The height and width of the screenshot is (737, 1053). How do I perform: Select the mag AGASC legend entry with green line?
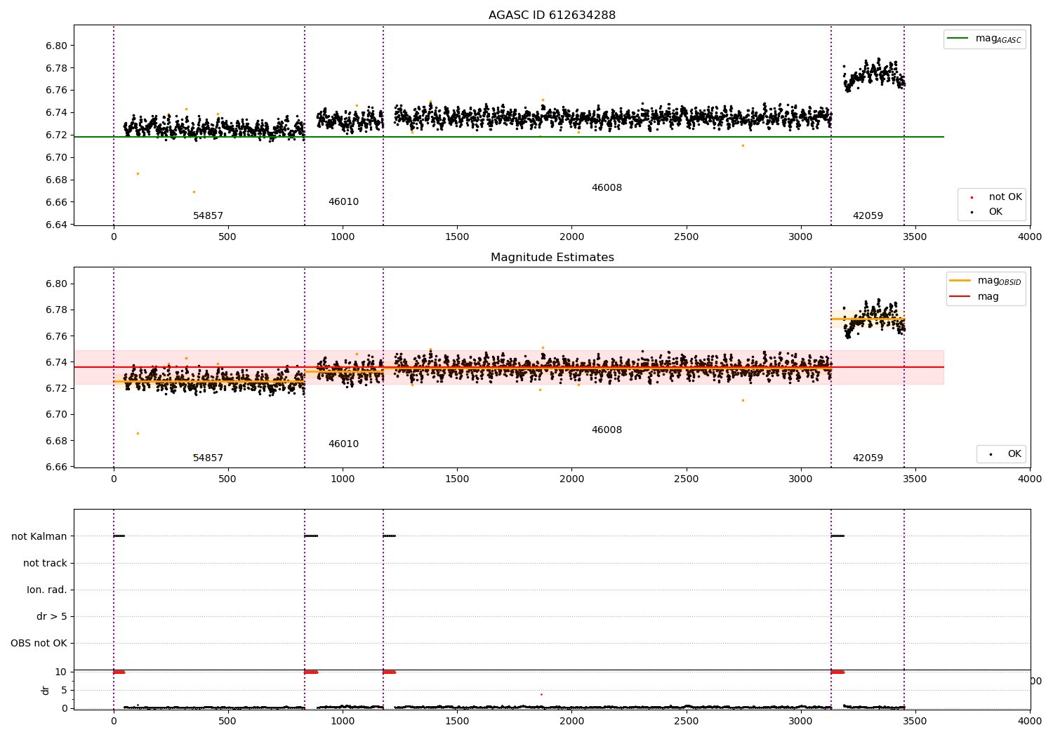click(984, 39)
